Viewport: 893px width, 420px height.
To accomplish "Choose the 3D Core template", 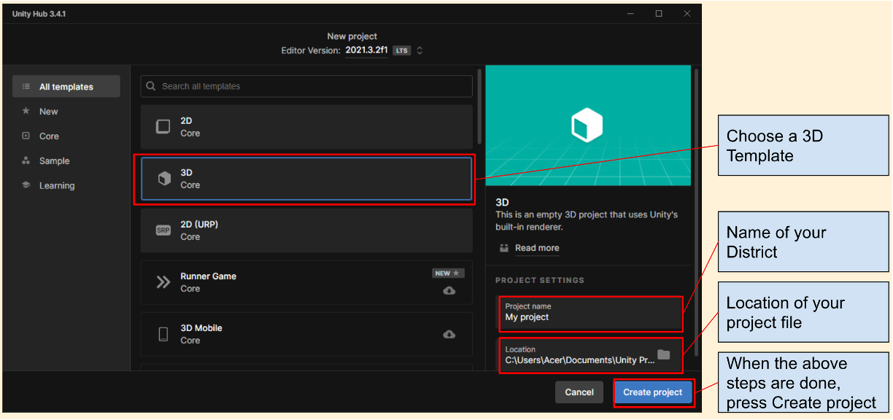I will (306, 179).
